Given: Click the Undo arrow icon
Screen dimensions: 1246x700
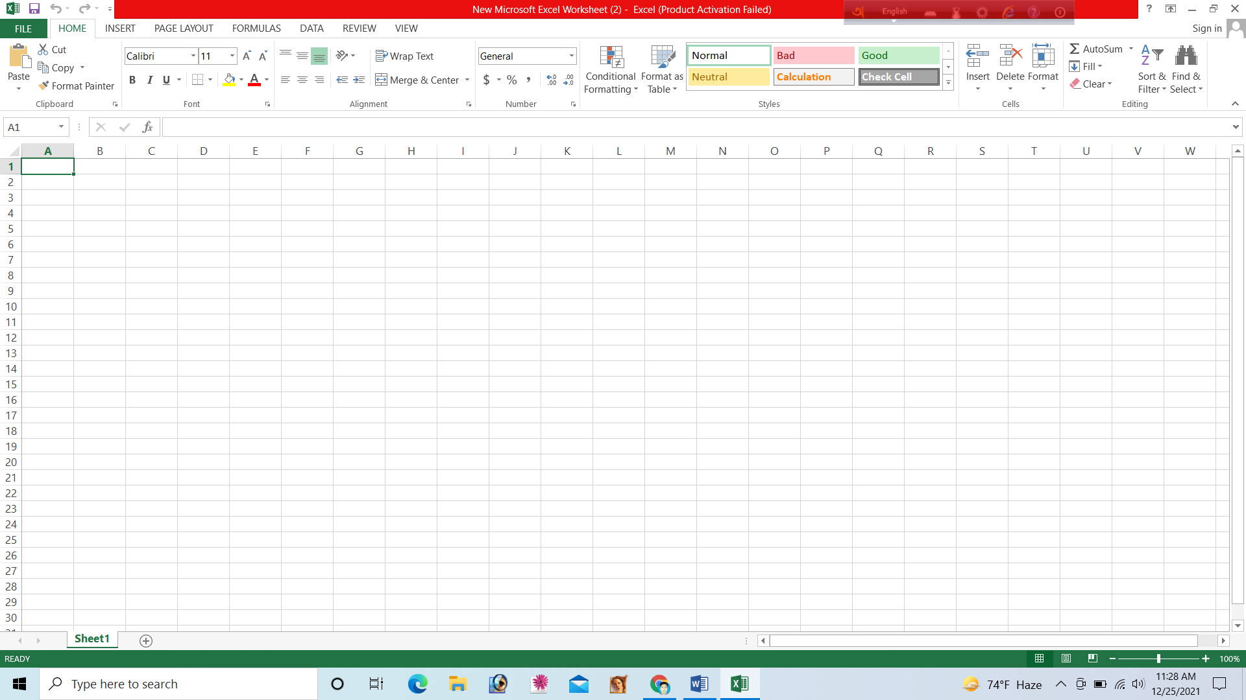Looking at the screenshot, I should pyautogui.click(x=56, y=9).
